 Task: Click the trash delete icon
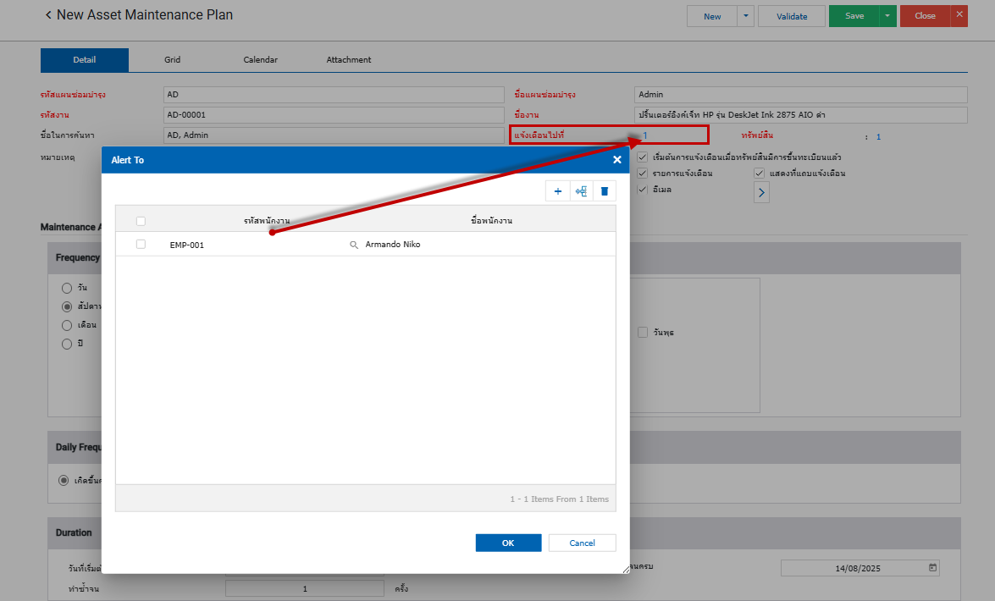pos(605,191)
